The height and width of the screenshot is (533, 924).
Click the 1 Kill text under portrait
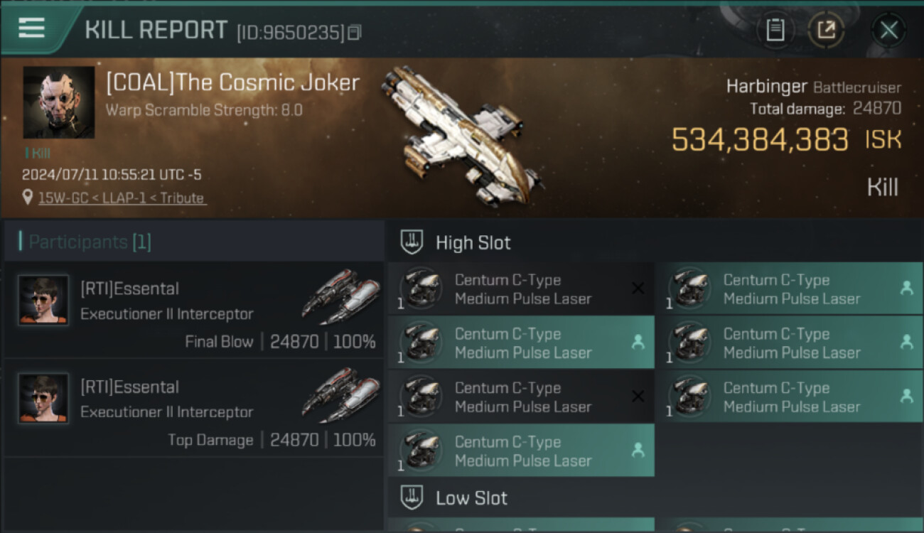click(37, 153)
